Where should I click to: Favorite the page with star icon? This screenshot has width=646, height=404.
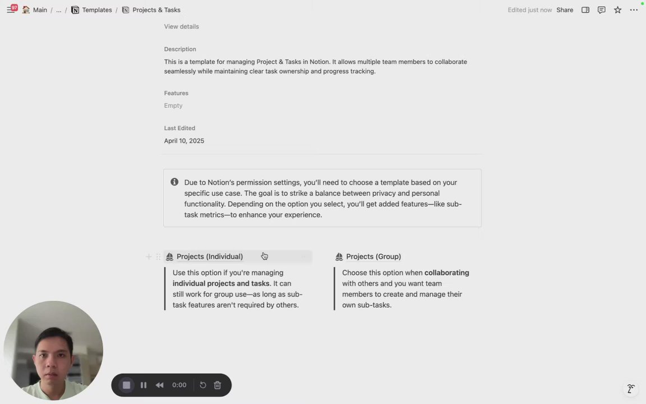(617, 10)
